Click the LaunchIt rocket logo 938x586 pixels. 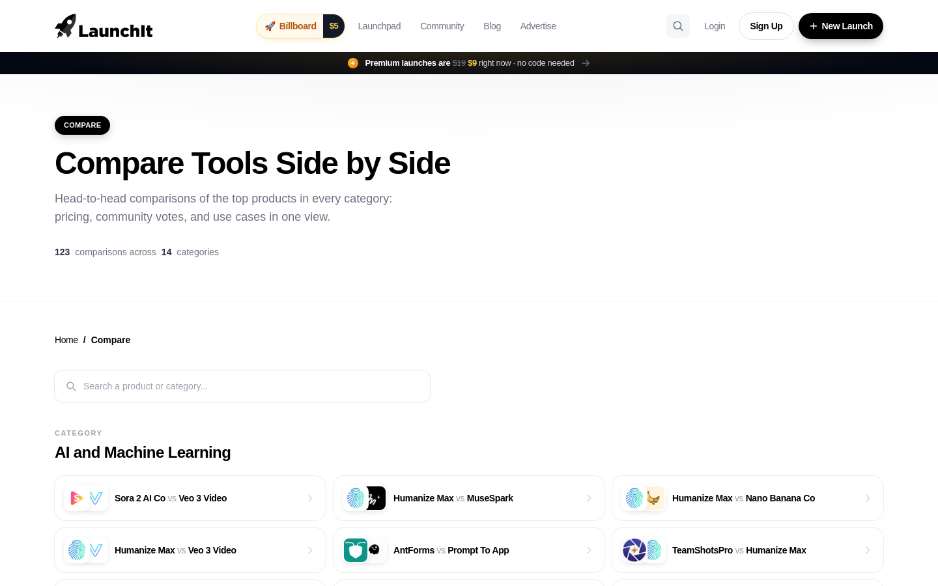[104, 26]
